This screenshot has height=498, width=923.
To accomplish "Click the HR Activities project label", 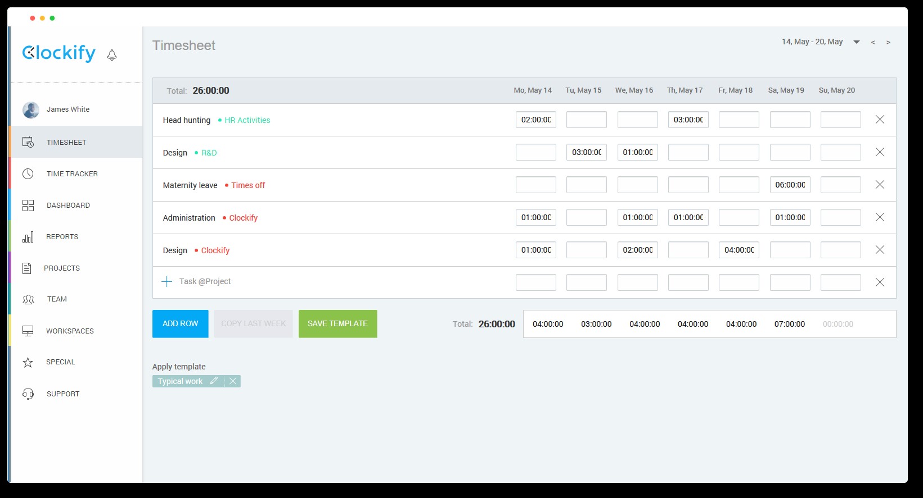I will [x=247, y=120].
